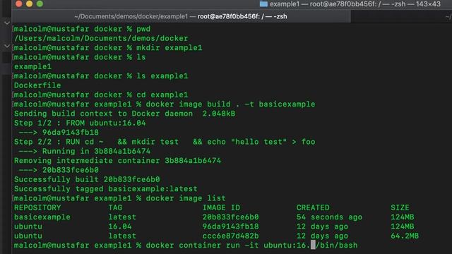Click the green zoom window button
The height and width of the screenshot is (254, 452).
click(x=40, y=4)
